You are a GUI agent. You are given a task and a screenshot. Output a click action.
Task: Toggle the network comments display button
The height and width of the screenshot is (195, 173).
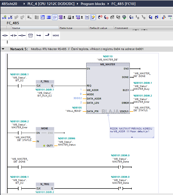(x=55, y=17)
